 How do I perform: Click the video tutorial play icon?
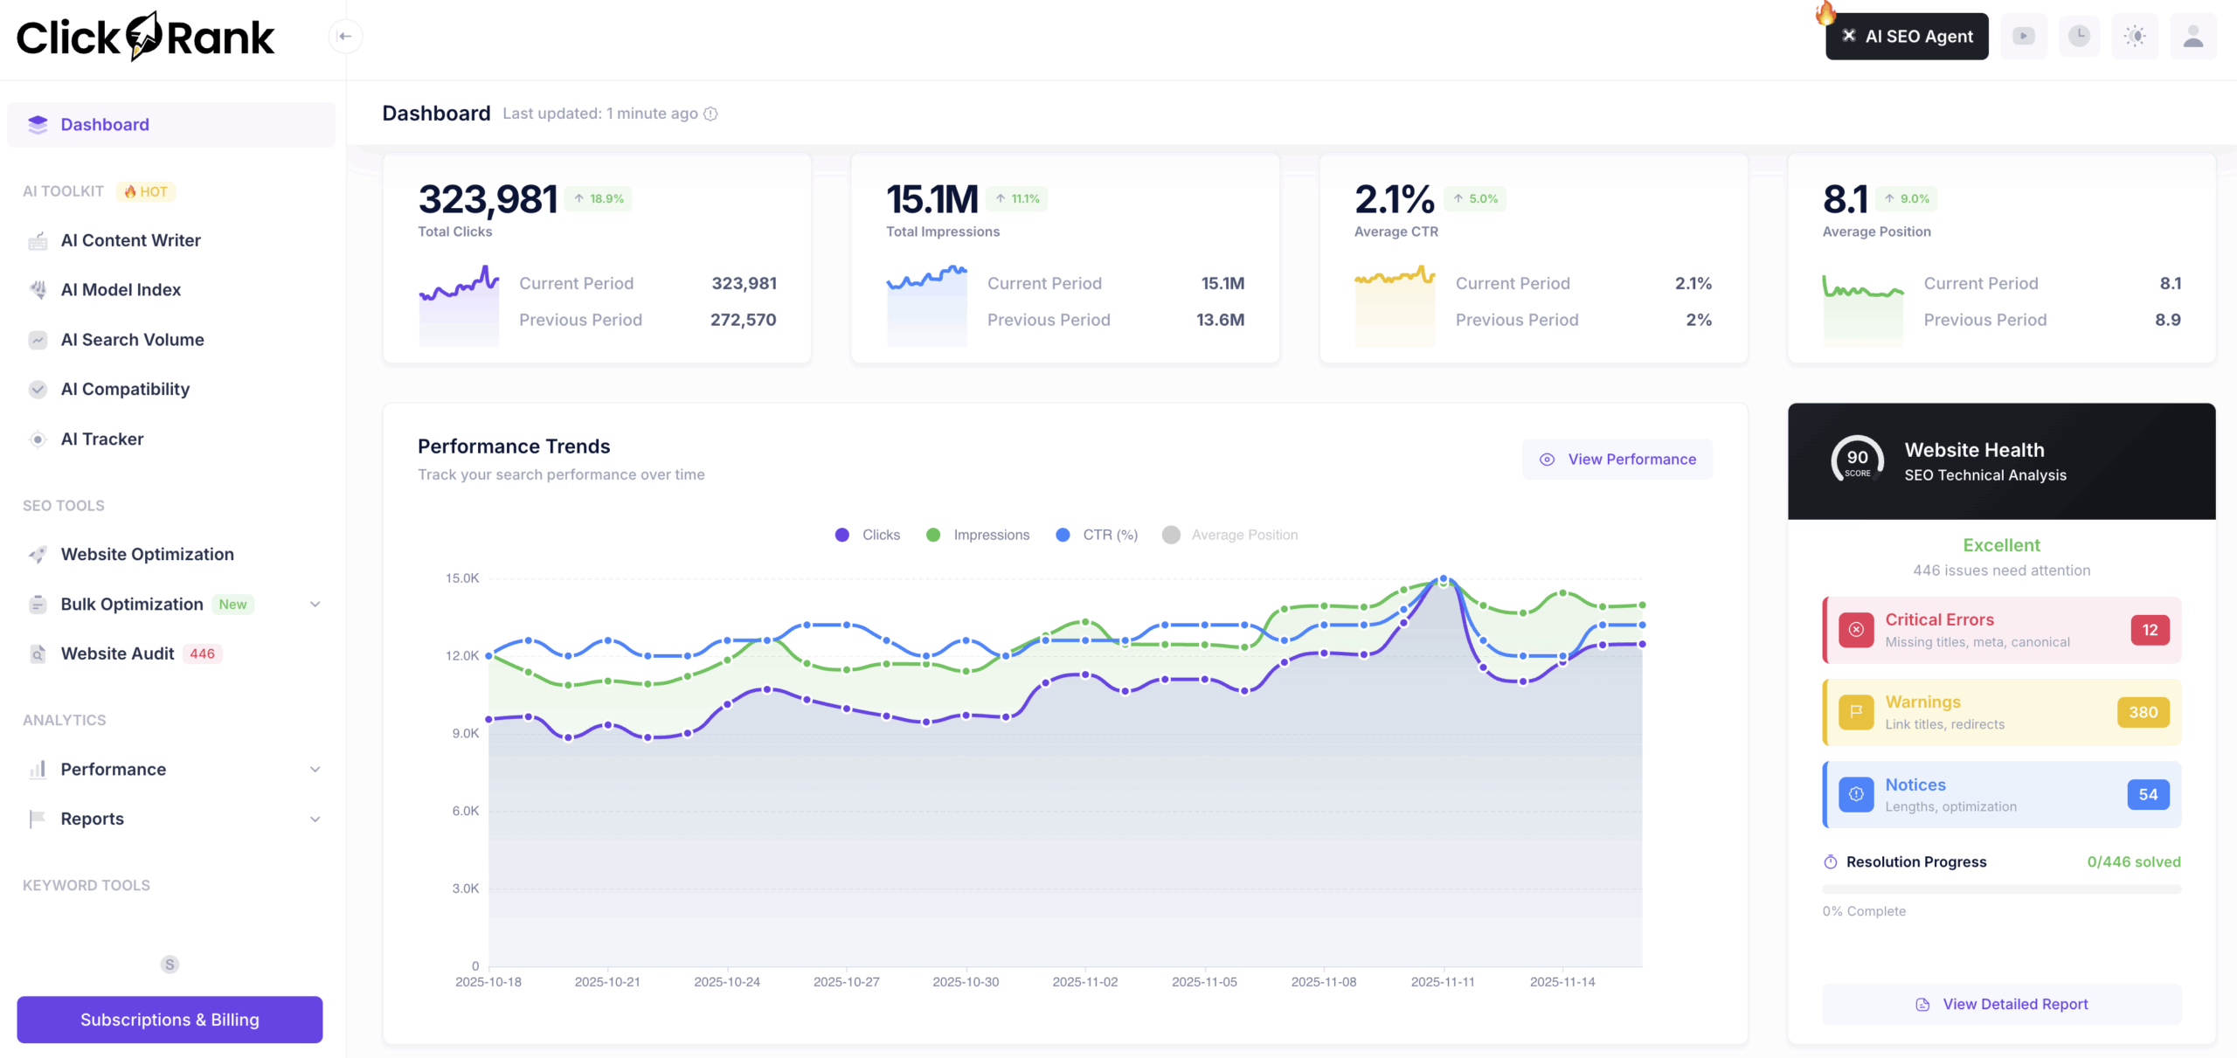point(2024,36)
